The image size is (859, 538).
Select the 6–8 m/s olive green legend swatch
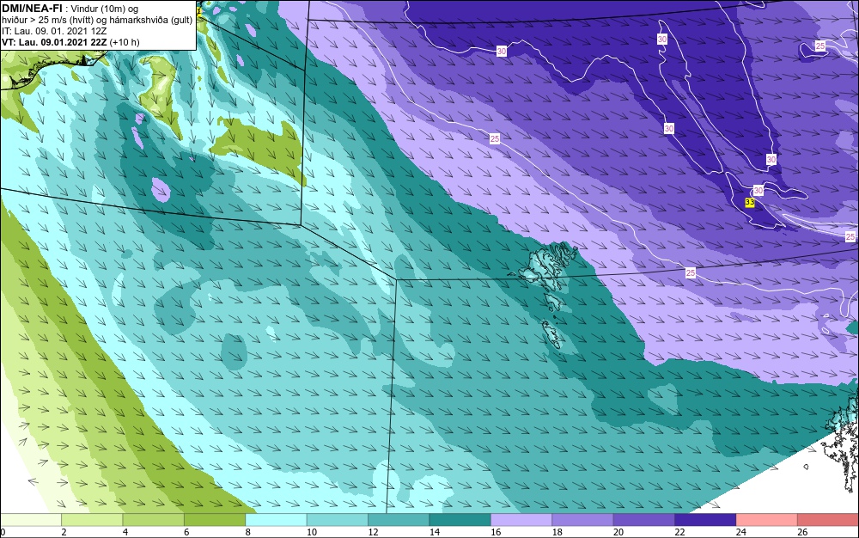click(x=215, y=520)
